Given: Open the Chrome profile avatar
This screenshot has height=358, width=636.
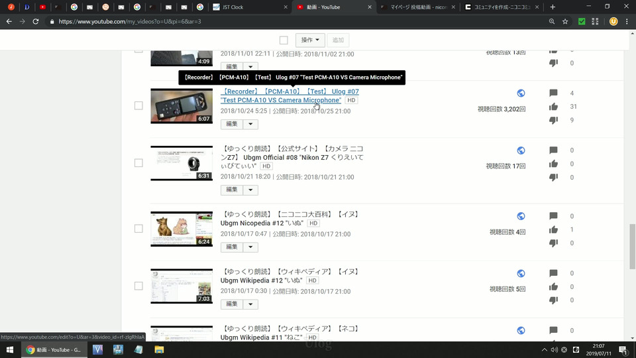Looking at the screenshot, I should [613, 21].
